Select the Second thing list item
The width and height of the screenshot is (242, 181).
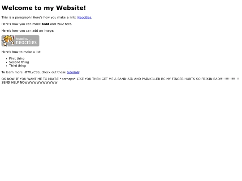pyautogui.click(x=19, y=62)
